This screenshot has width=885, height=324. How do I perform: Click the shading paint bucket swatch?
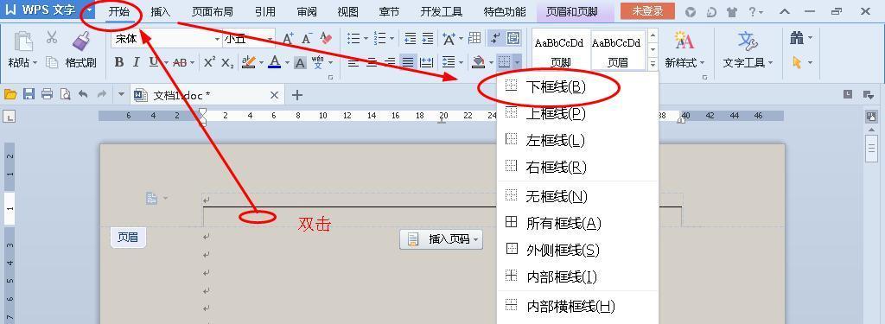click(x=479, y=62)
